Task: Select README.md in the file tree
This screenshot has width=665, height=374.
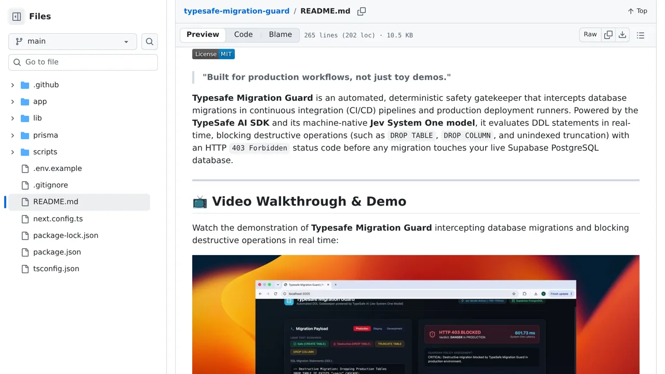Action: click(79, 202)
